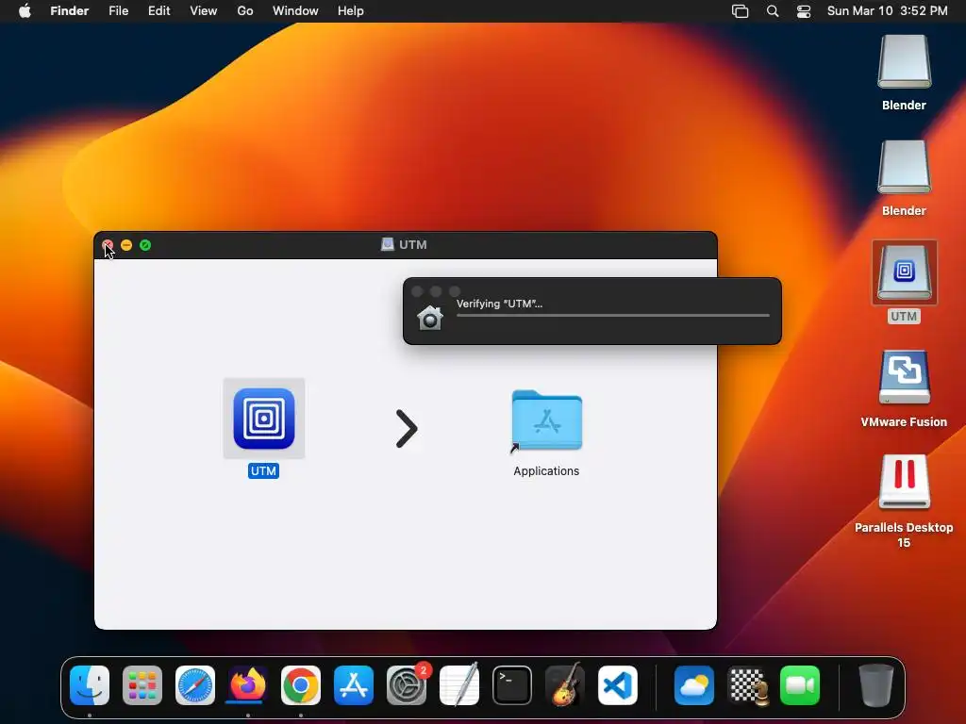Screen dimensions: 966x724
Task: Open the Applications folder shortcut
Action: [546, 420]
